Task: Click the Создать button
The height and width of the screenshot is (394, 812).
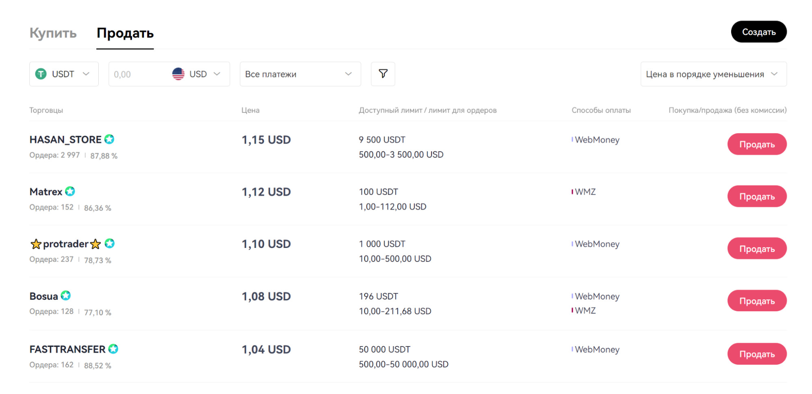Action: coord(758,32)
